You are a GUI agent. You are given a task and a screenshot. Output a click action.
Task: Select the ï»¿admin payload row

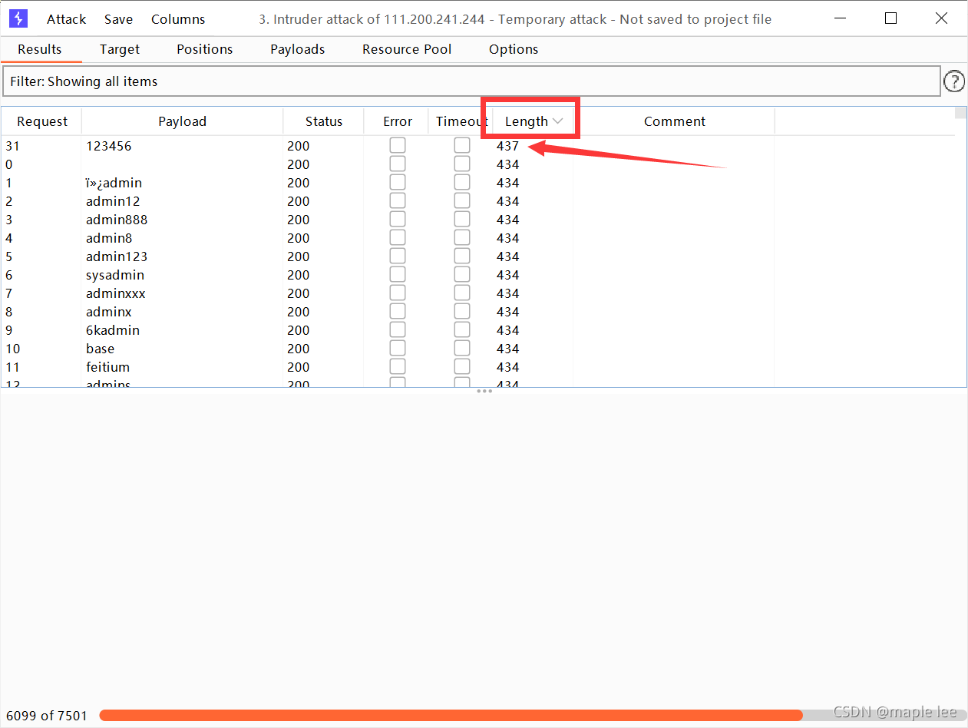(x=478, y=183)
